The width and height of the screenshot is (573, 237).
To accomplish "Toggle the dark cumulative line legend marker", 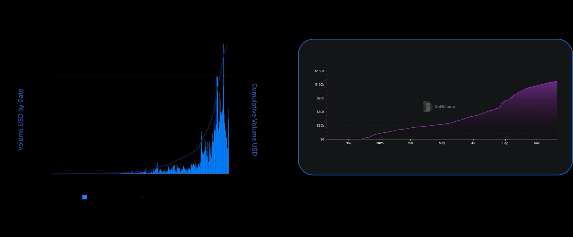I will pos(143,197).
